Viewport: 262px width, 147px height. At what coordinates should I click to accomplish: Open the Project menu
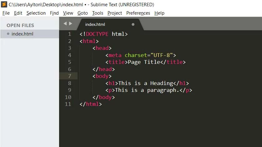point(115,13)
